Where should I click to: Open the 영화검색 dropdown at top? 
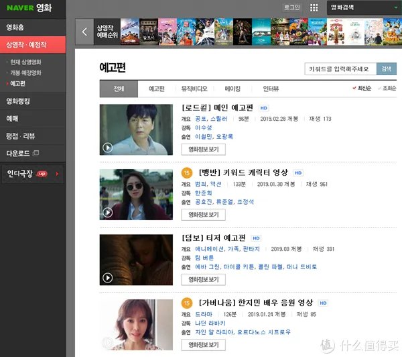coord(362,7)
